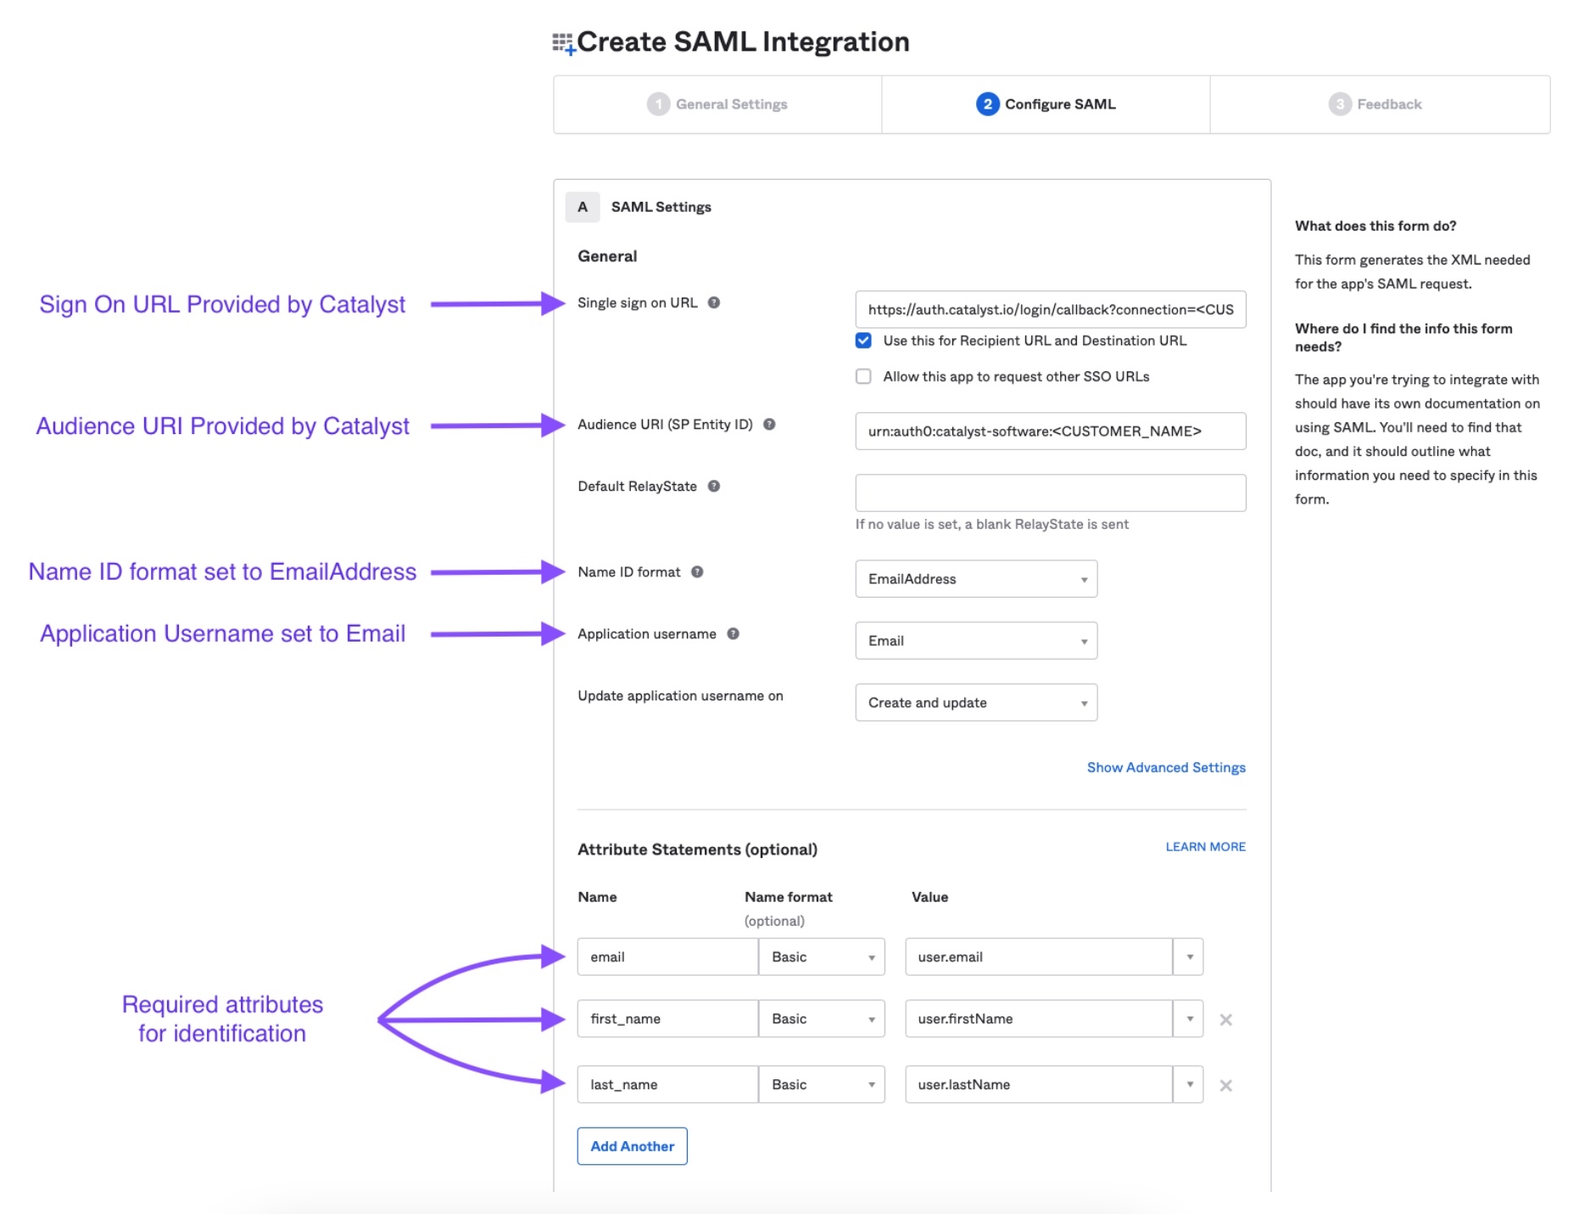The image size is (1579, 1214).
Task: Click Show Advanced Settings link
Action: (x=1166, y=767)
